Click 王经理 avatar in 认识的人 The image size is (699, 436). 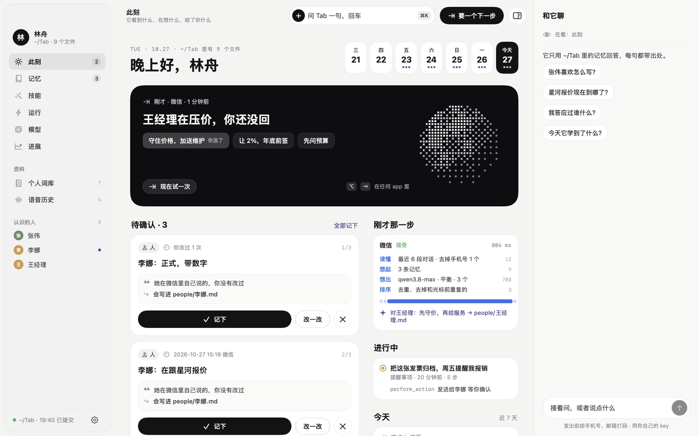point(18,265)
